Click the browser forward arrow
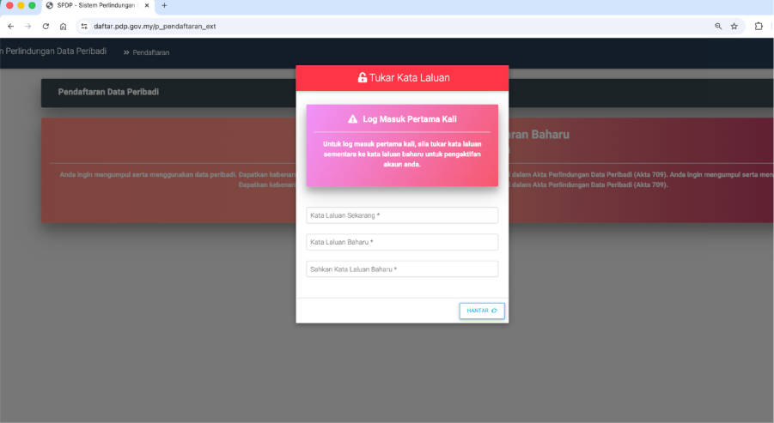The width and height of the screenshot is (774, 423). [28, 26]
